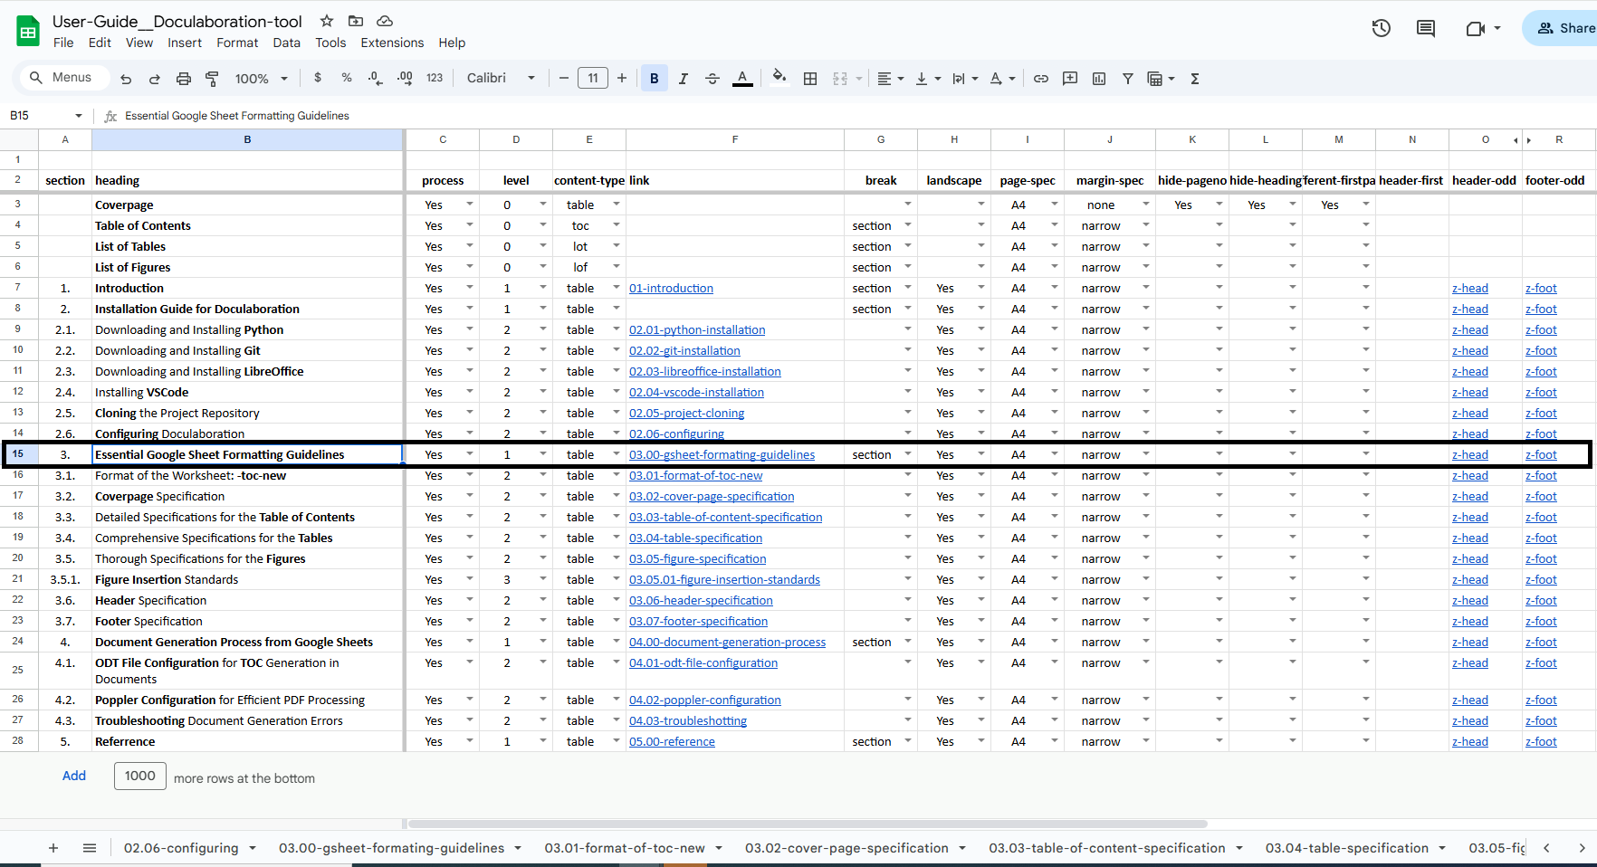The height and width of the screenshot is (867, 1597).
Task: Click the Undo icon in the toolbar
Action: click(x=126, y=79)
